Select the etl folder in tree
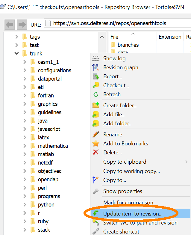191x235 pixels. click(x=41, y=87)
